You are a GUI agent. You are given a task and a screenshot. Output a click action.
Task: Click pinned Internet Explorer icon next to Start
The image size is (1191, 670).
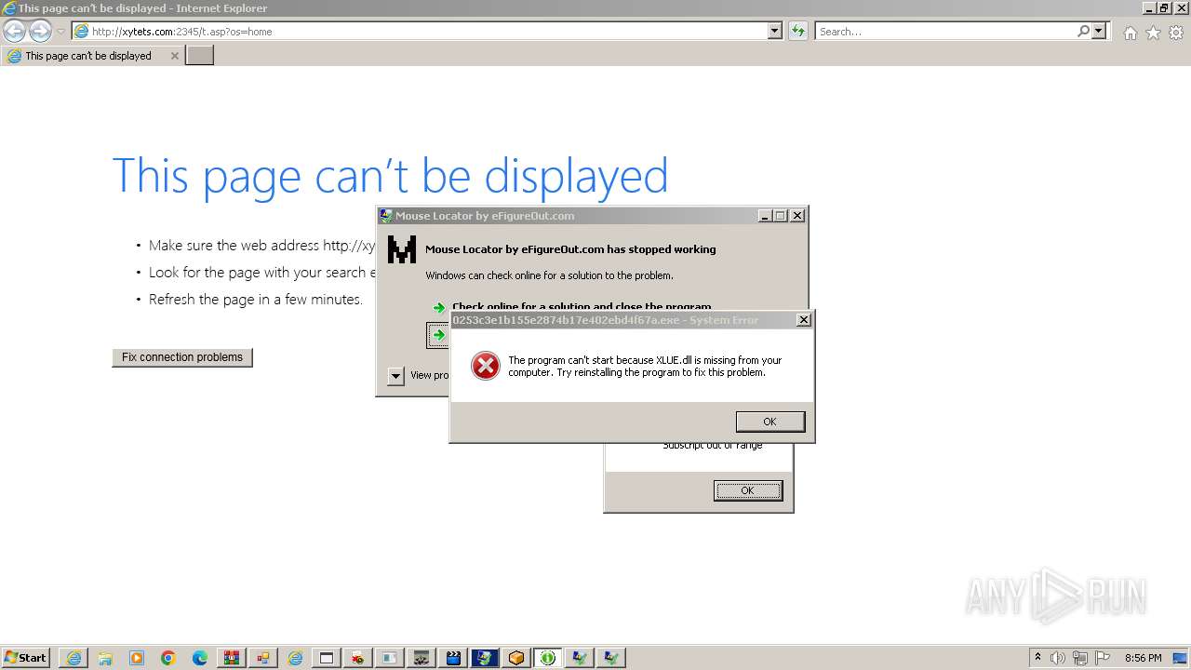point(74,658)
